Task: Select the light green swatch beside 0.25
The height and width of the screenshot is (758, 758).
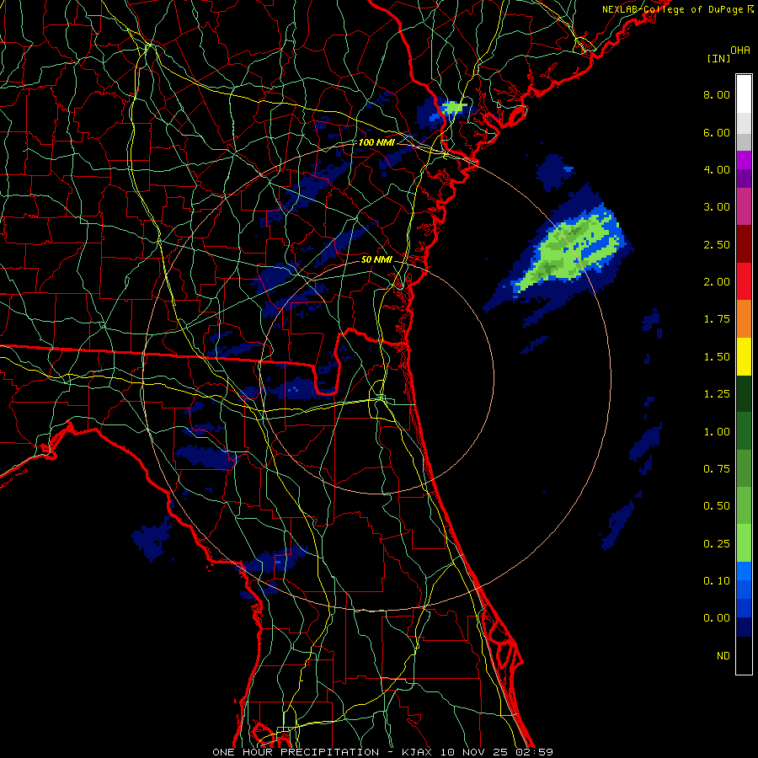Action: (x=744, y=543)
